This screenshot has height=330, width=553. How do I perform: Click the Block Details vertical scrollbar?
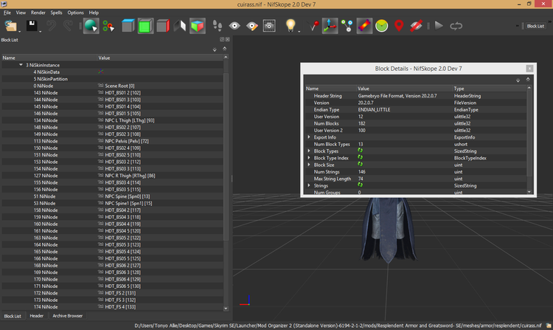coord(529,133)
